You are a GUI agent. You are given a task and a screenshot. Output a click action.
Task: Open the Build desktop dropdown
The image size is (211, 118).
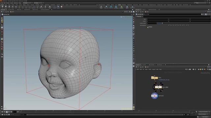click(x=27, y=3)
